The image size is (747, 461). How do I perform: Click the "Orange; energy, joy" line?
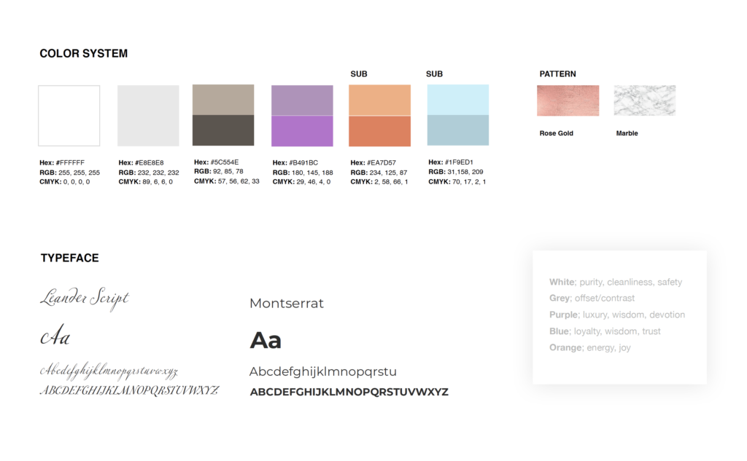(x=589, y=347)
